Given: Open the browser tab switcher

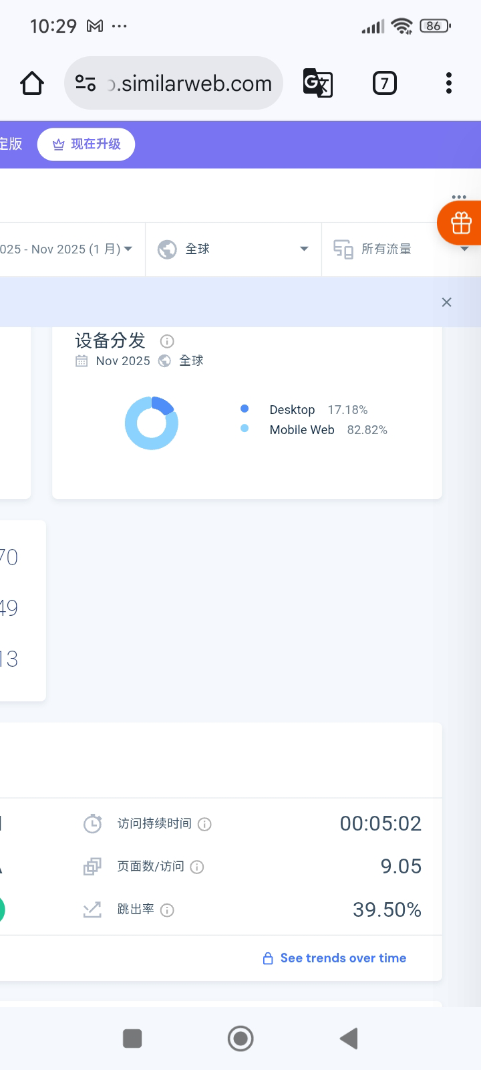Looking at the screenshot, I should tap(384, 84).
